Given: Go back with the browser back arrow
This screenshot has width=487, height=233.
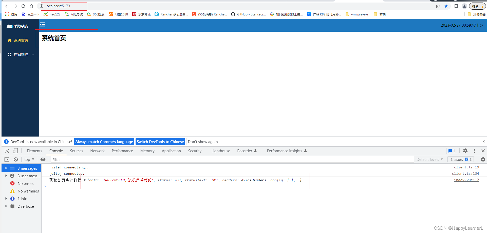Looking at the screenshot, I should tap(7, 6).
